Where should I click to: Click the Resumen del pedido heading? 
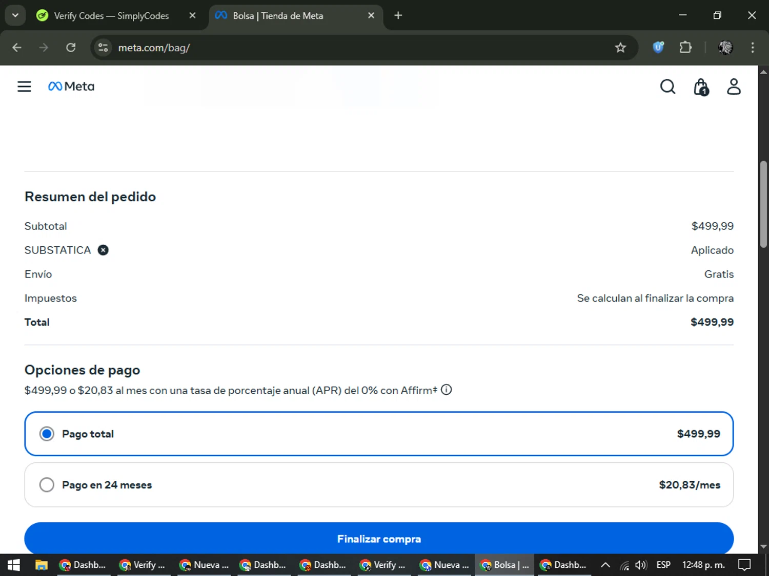pos(90,197)
